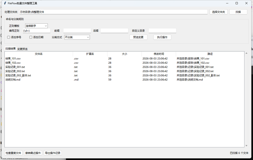Sort by the 文件名 column header
Image resolution: width=253 pixels, height=160 pixels.
click(39, 54)
